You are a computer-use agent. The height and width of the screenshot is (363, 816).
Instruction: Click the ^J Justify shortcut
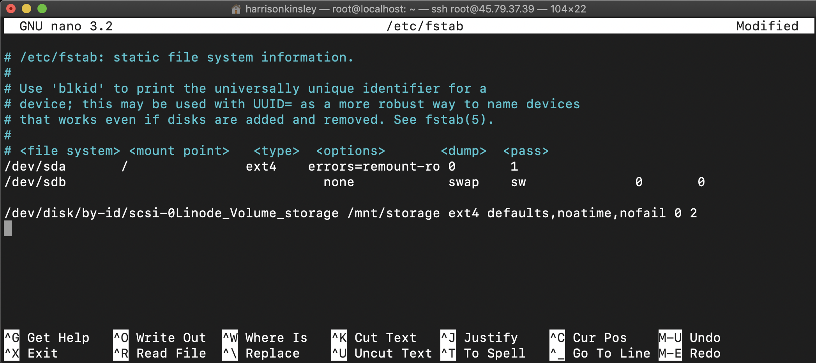[x=479, y=337]
